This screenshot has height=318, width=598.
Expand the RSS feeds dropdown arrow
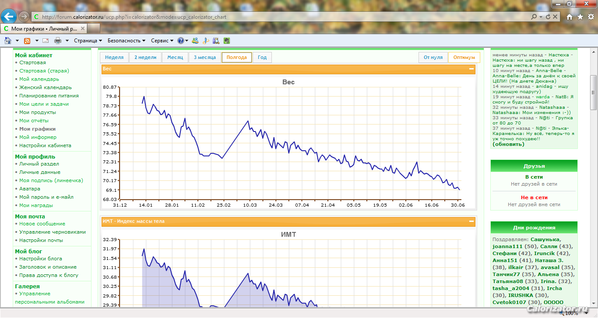click(x=36, y=41)
